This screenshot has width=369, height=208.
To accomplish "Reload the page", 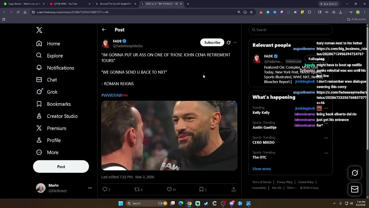I will 18,12.
